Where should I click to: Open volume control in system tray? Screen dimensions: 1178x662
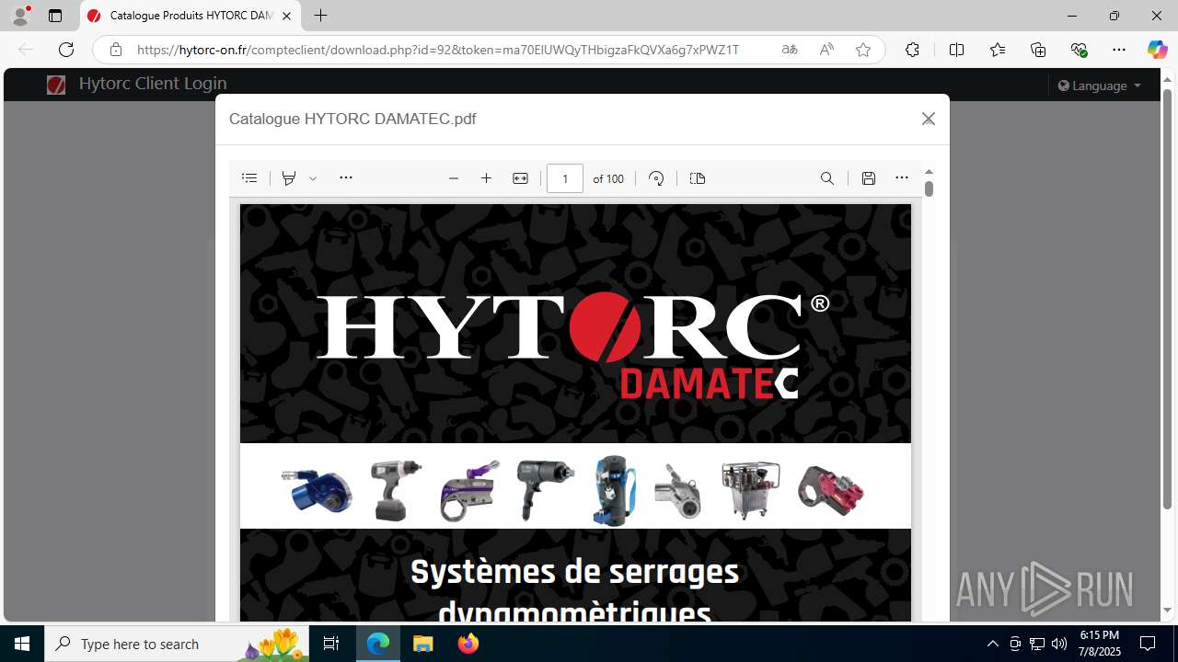pos(1059,644)
